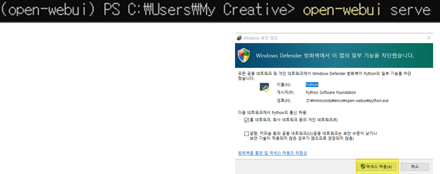The image size is (440, 174).
Task: Click the 액세스 허용(A) allow access button
Action: [x=377, y=167]
